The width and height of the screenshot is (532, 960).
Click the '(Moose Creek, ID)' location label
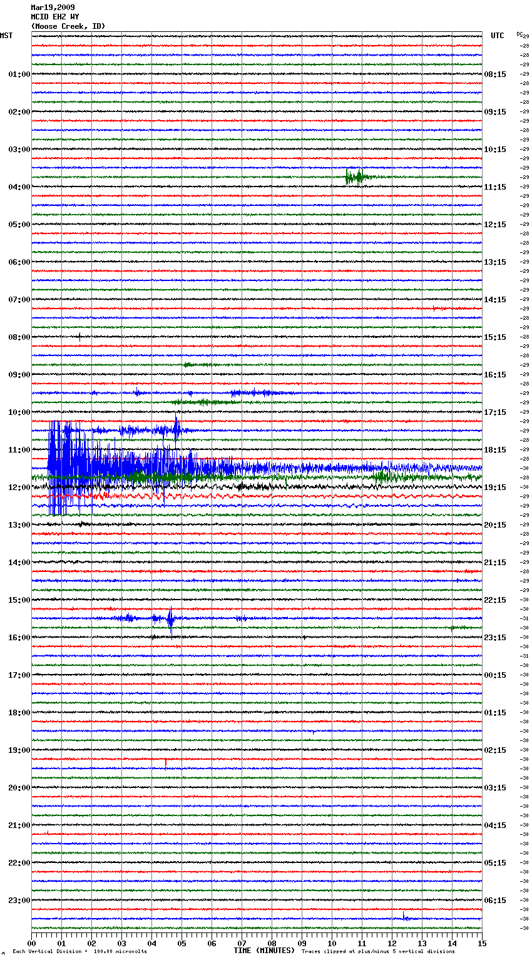point(68,26)
